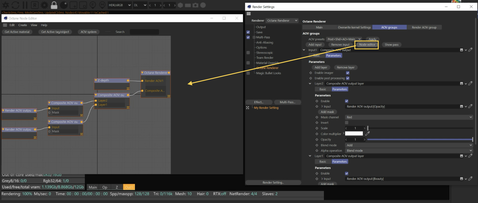This screenshot has height=203, width=478.
Task: Open the DL kernel dropdown in Live Viewer
Action: click(x=140, y=5)
